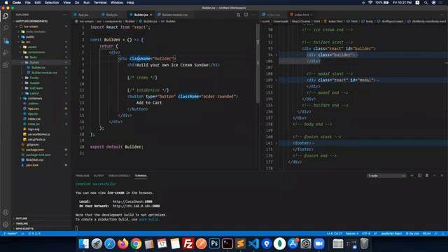Click errors and warnings count in status bar

coord(34,233)
